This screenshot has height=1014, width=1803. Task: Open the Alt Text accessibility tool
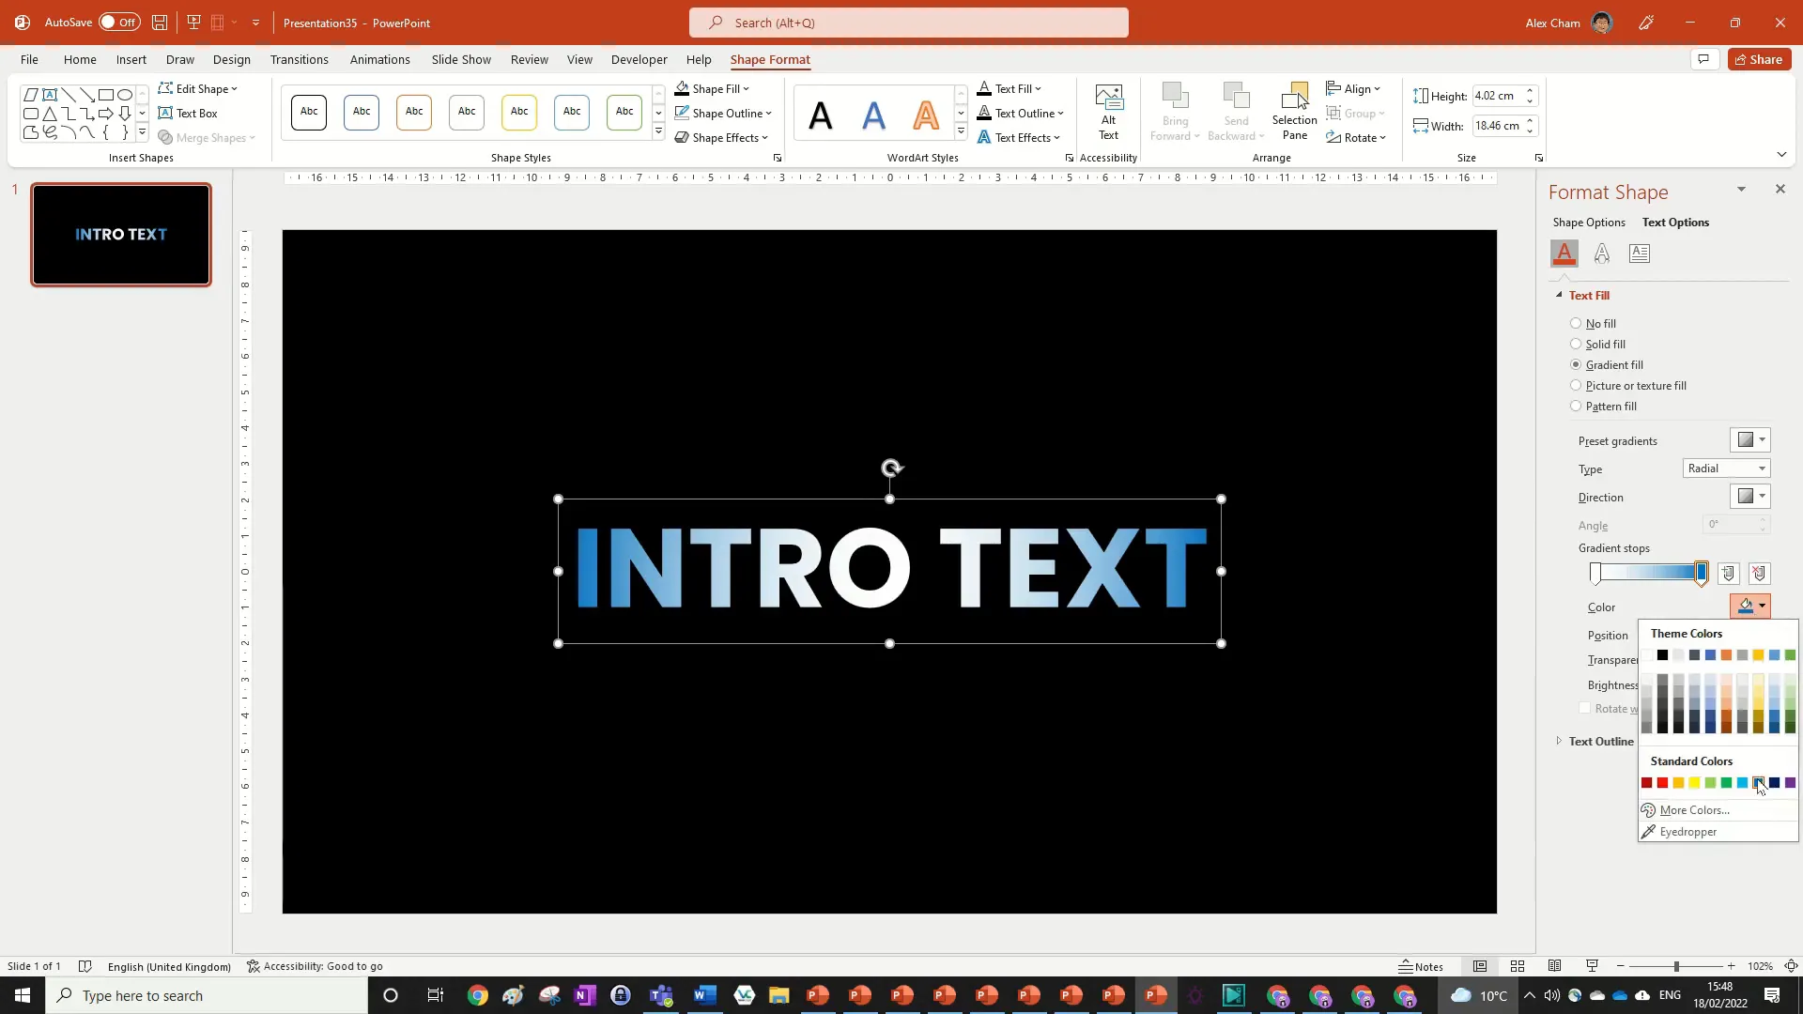coord(1108,112)
